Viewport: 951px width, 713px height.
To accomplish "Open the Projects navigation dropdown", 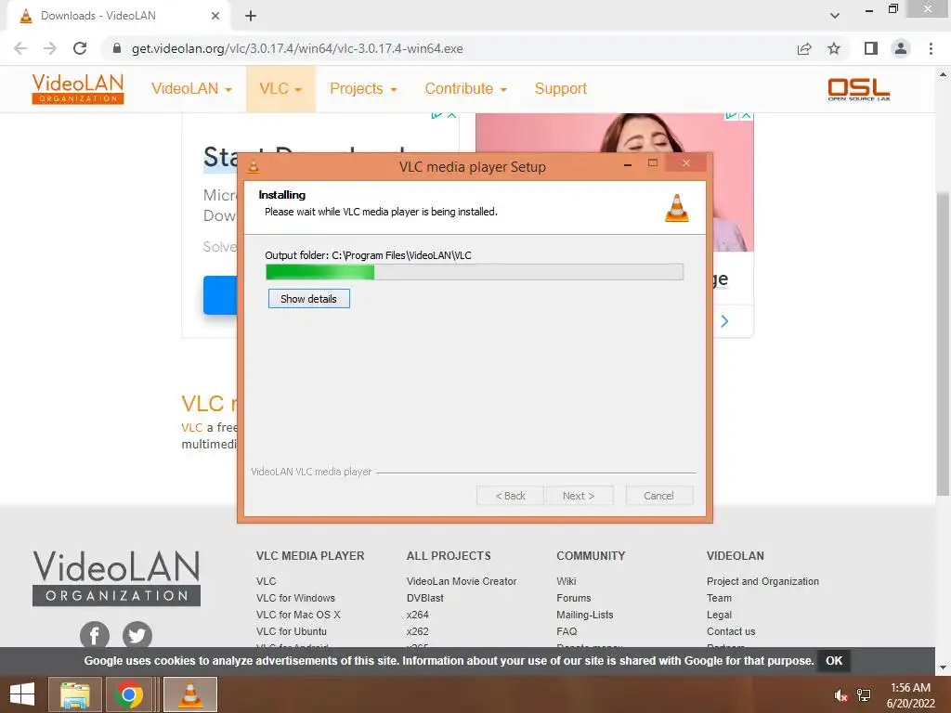I will [x=363, y=88].
